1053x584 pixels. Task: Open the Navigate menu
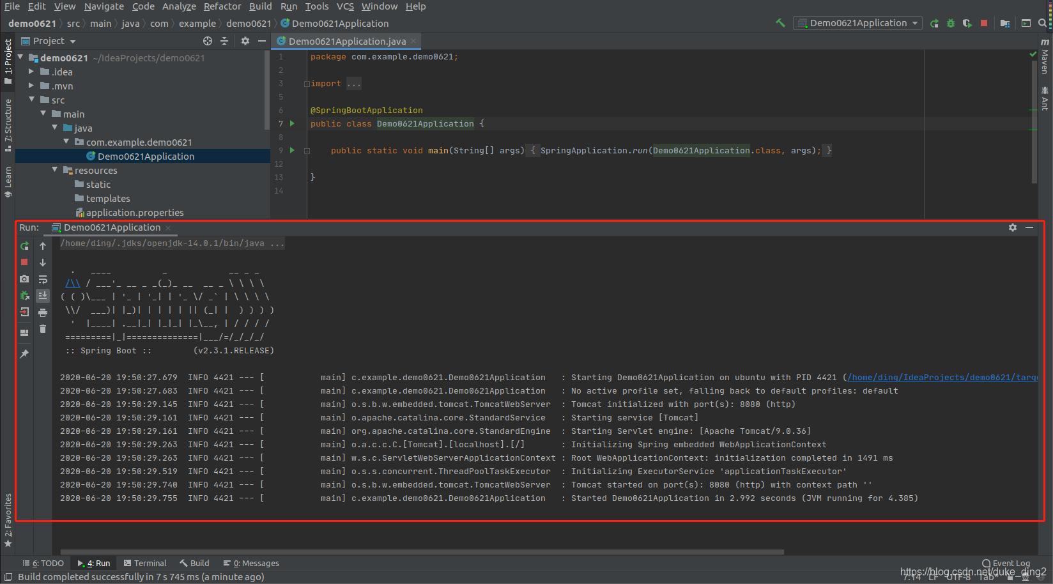tap(104, 6)
